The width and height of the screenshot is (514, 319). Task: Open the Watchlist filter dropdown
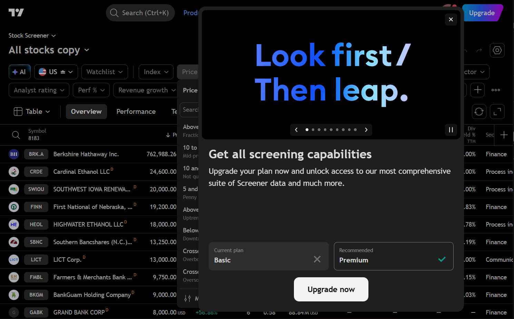[x=105, y=72]
